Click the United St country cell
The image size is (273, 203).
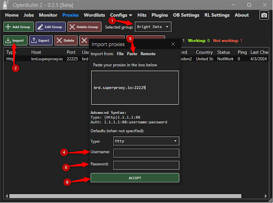click(205, 59)
